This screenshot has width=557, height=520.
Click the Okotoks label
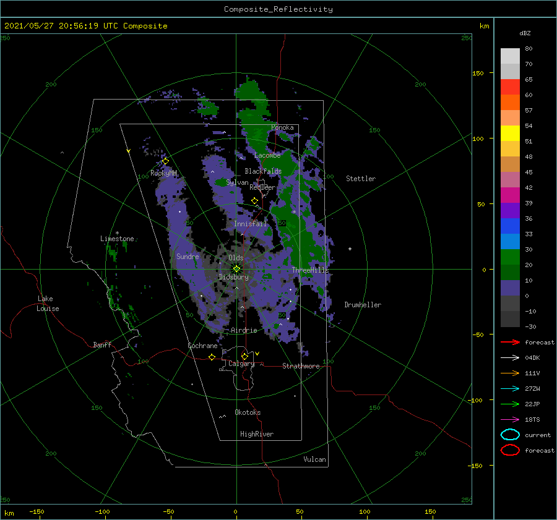pyautogui.click(x=248, y=412)
